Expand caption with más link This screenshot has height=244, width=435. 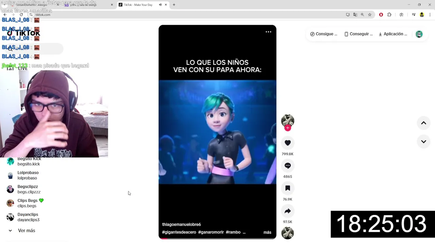coord(267,232)
